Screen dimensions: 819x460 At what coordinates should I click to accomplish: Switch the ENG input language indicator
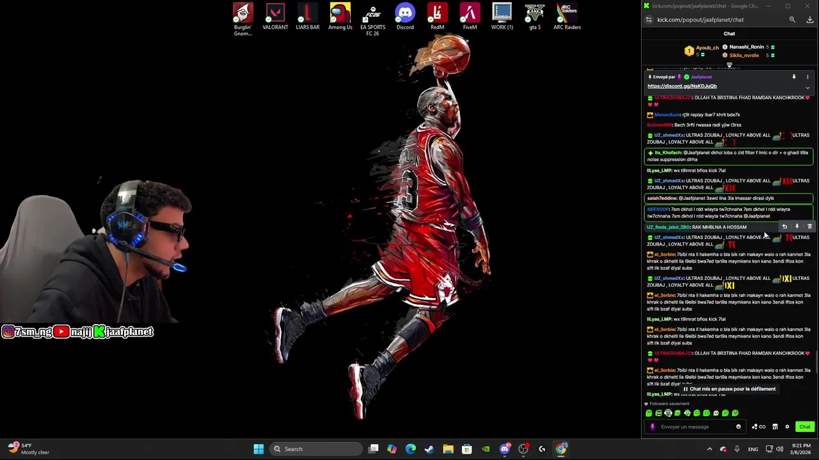[x=753, y=449]
